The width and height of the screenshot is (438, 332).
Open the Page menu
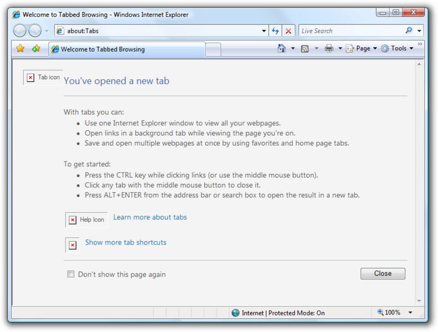(361, 48)
